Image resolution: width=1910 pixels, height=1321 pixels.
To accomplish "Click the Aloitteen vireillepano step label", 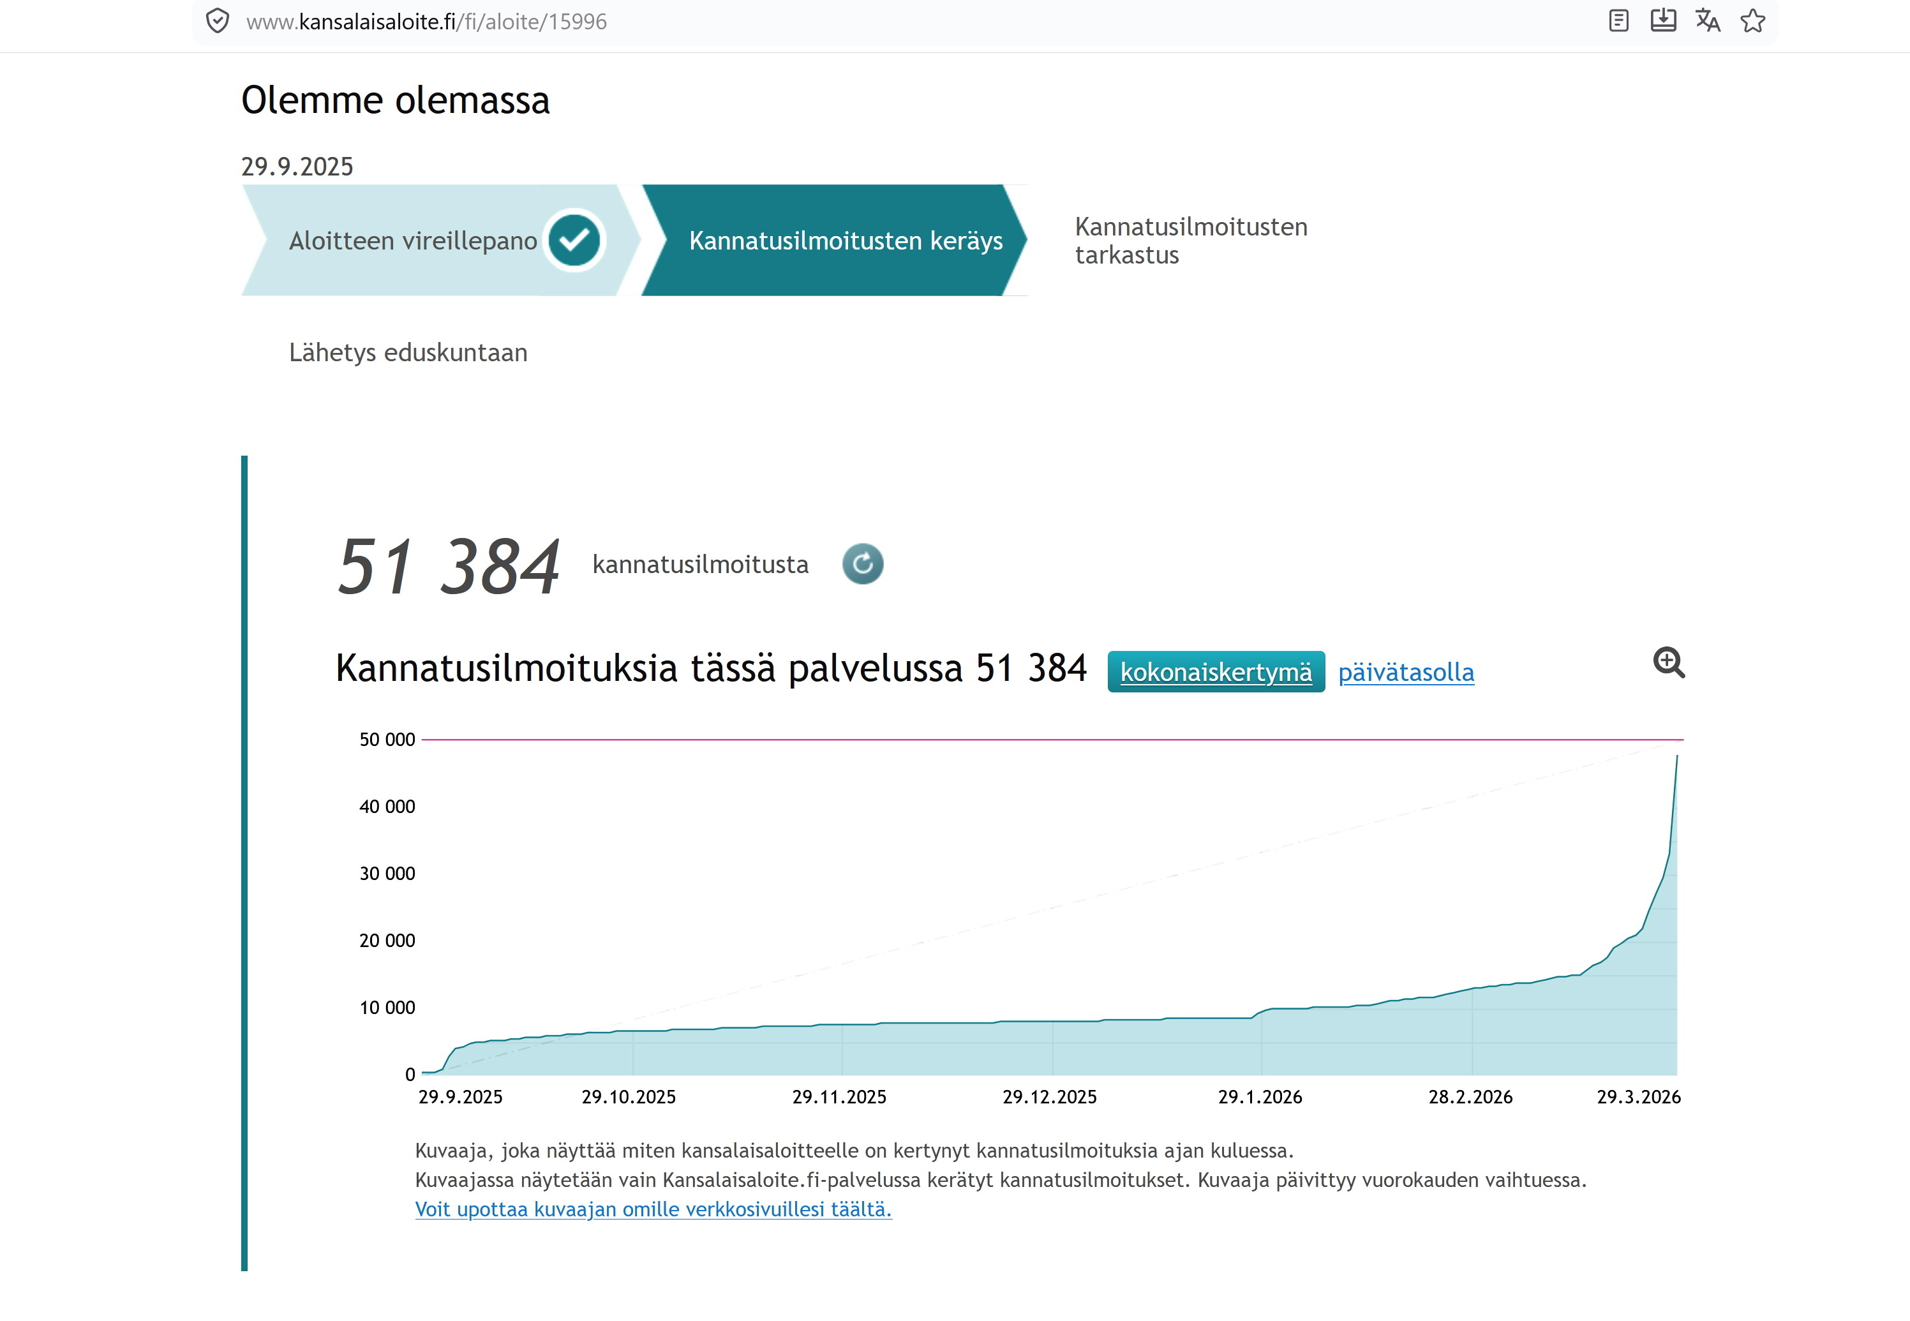I will tap(412, 241).
